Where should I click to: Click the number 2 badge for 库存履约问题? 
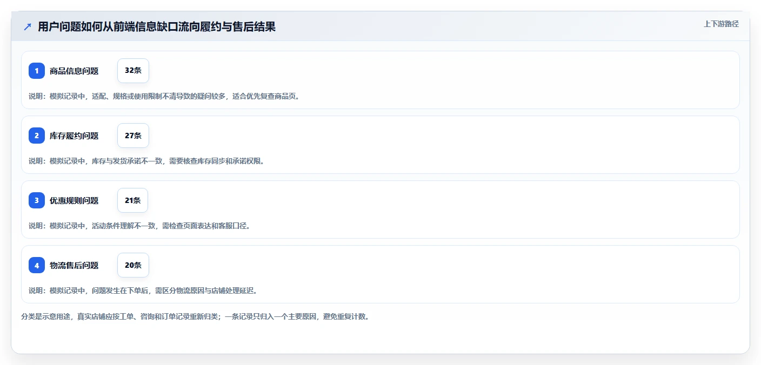pos(37,136)
